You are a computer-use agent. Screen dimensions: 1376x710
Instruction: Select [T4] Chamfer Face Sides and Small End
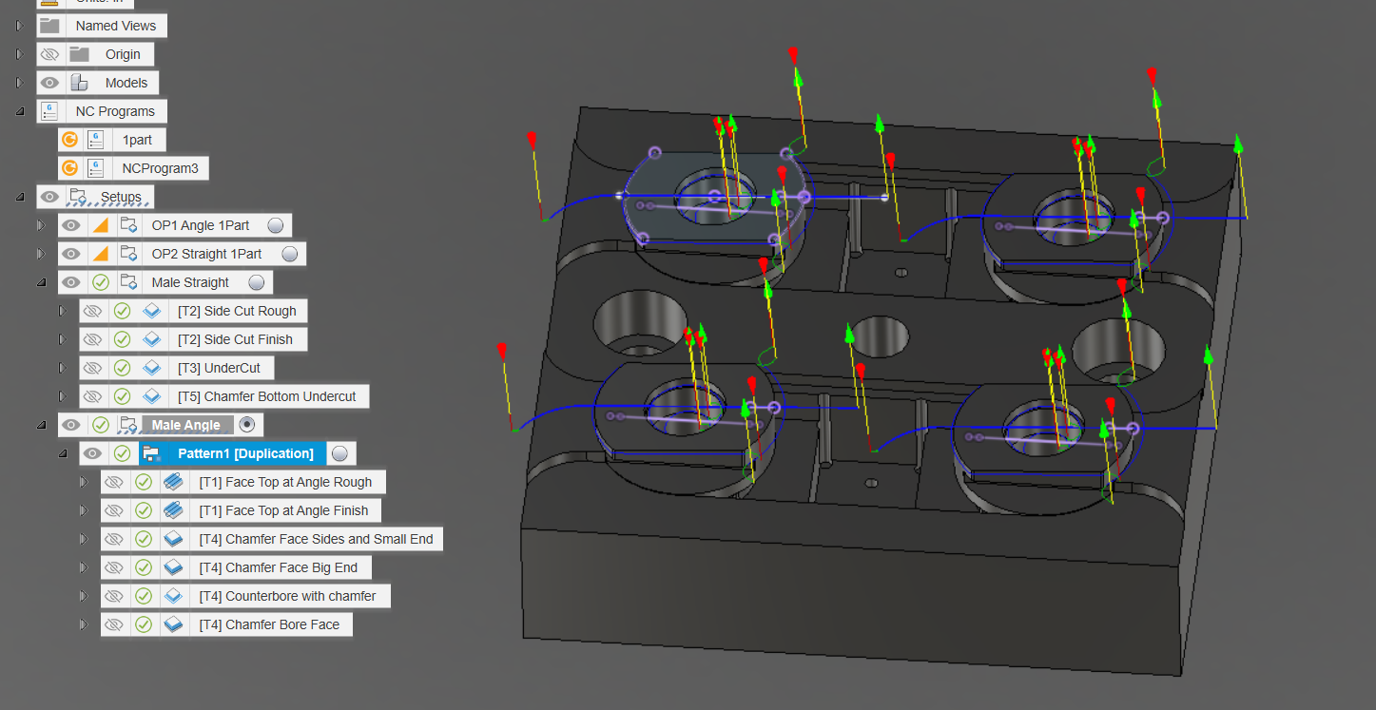316,539
